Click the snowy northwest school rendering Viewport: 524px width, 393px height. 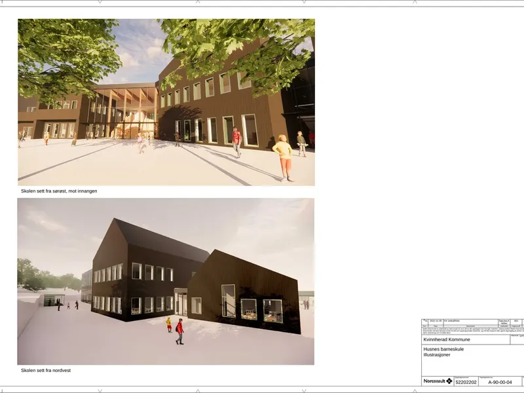166,282
